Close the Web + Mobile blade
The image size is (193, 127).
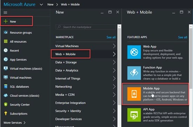pos(189,12)
